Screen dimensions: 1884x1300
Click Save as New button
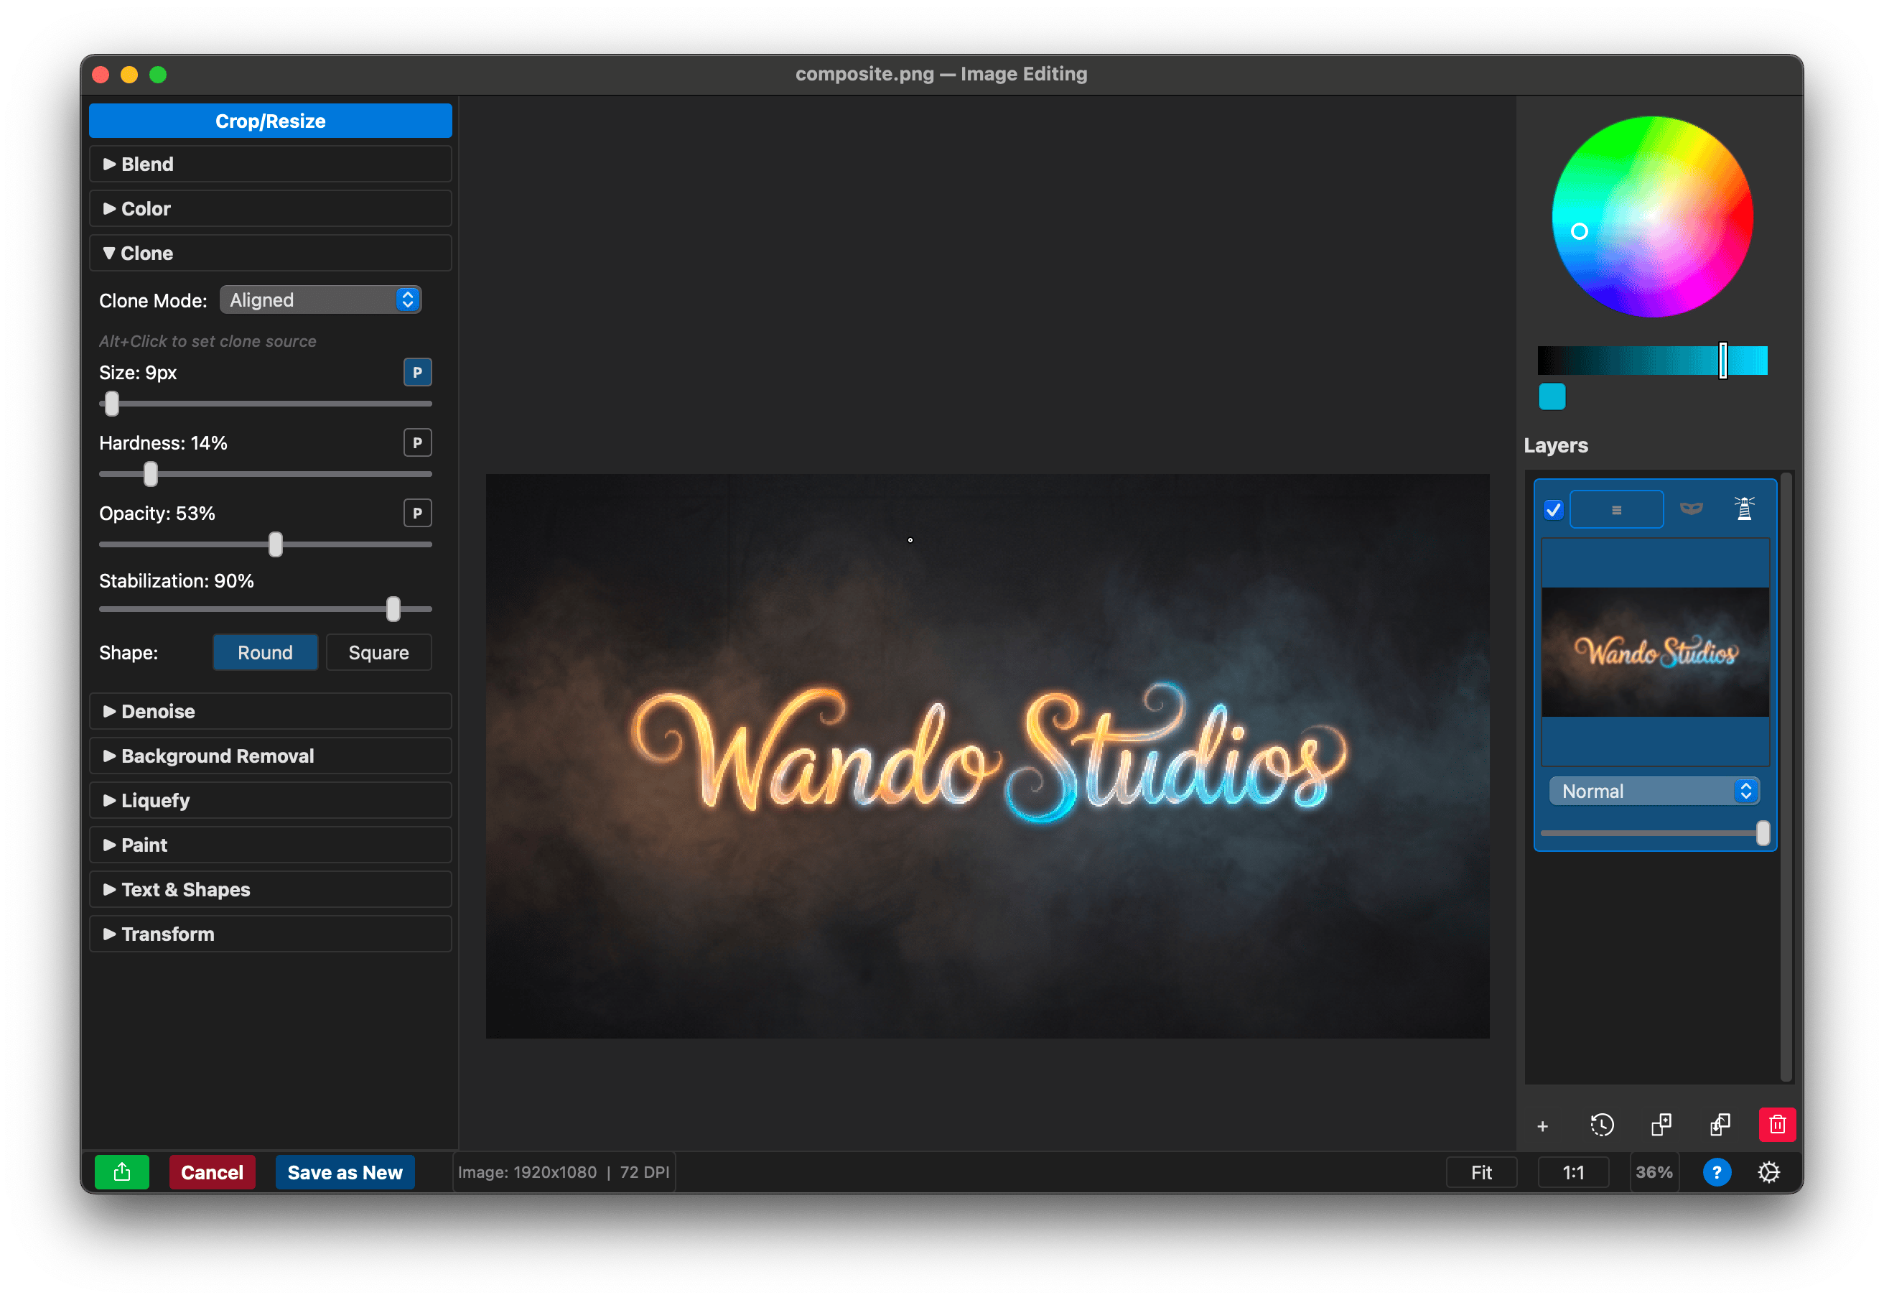(345, 1171)
